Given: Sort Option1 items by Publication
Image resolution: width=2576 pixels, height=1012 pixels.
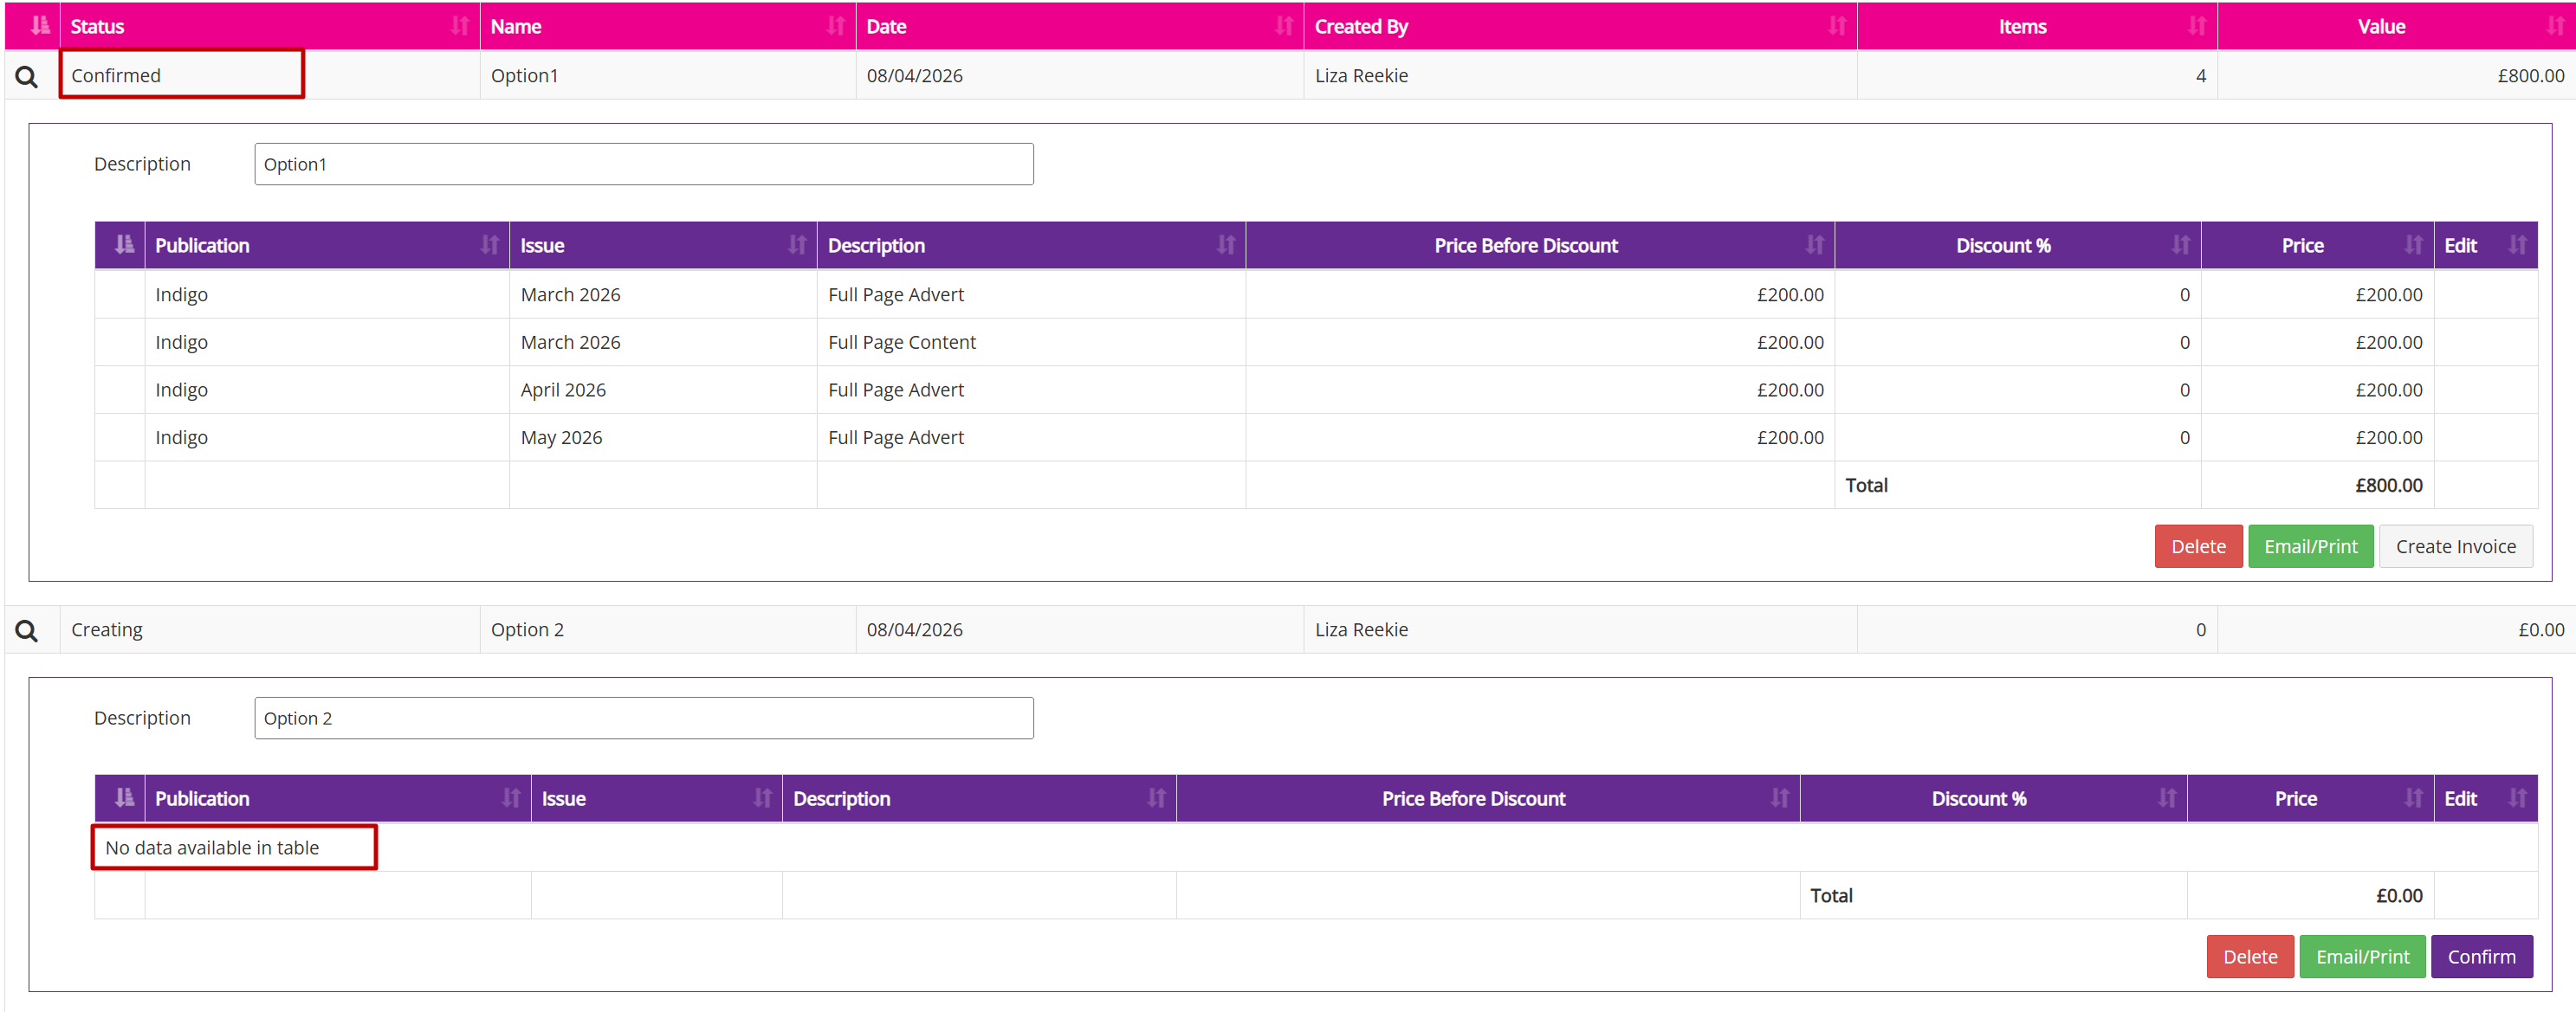Looking at the screenshot, I should [327, 245].
